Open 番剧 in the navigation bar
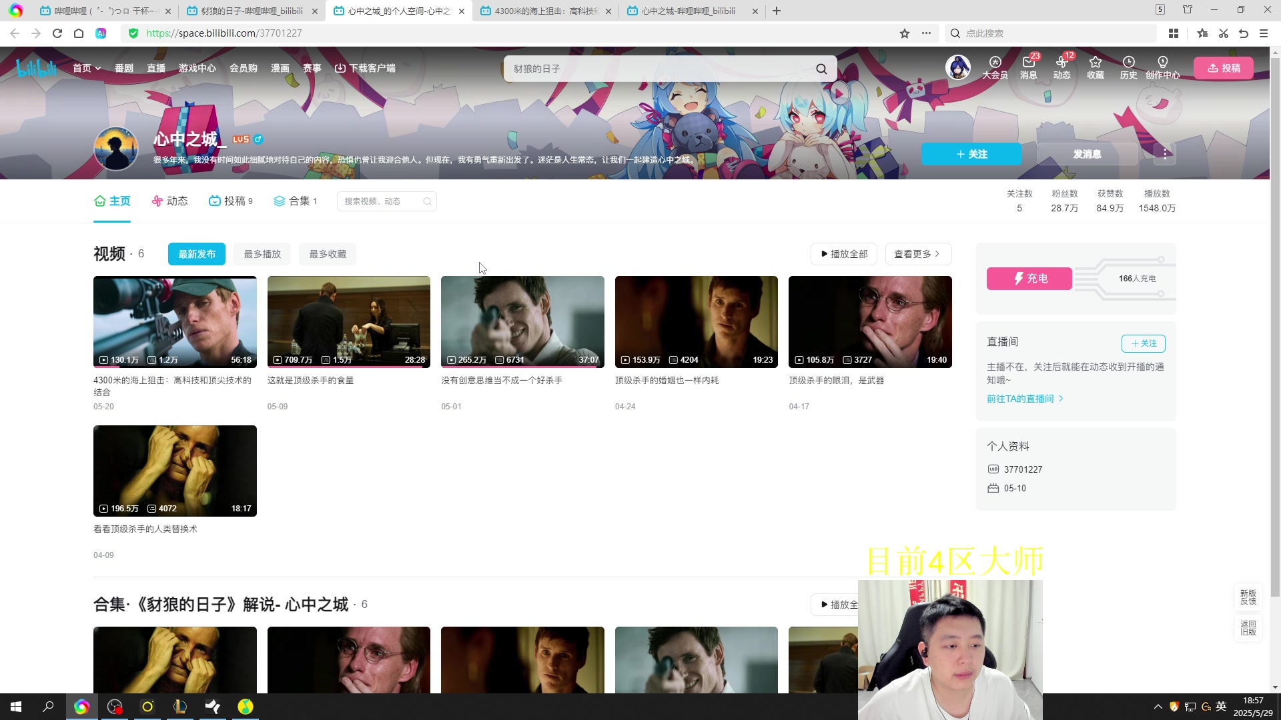 click(124, 68)
